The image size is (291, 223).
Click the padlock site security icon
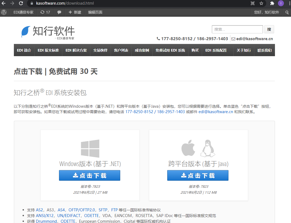point(32,3)
